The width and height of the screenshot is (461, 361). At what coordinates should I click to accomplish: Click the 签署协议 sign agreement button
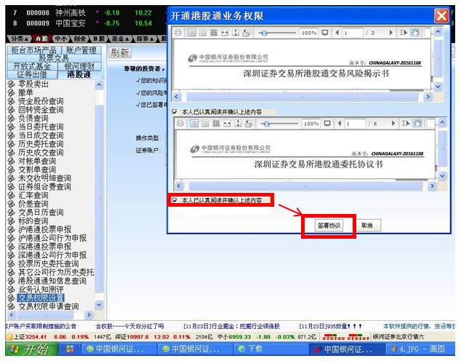point(329,226)
